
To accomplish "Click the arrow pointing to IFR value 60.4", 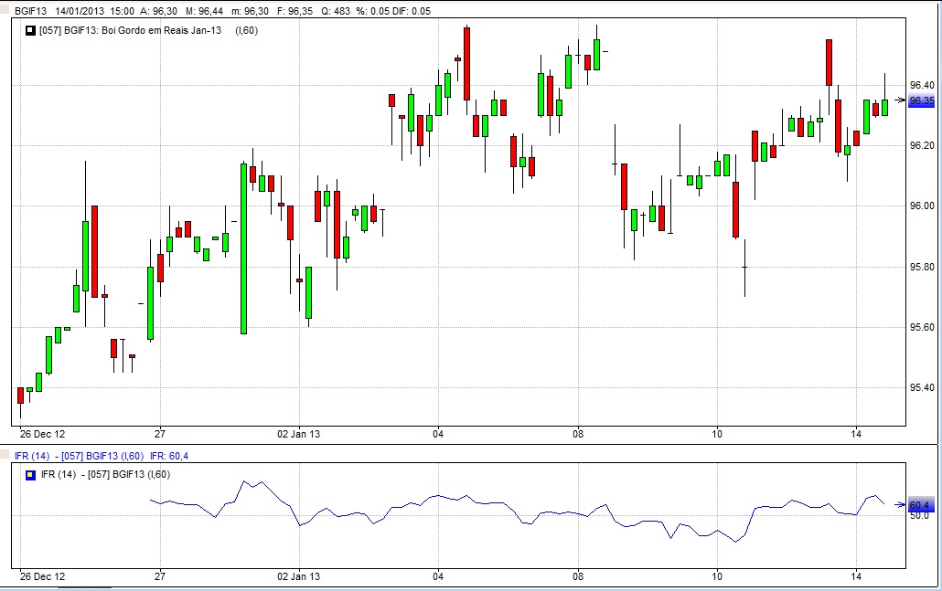I will click(900, 504).
